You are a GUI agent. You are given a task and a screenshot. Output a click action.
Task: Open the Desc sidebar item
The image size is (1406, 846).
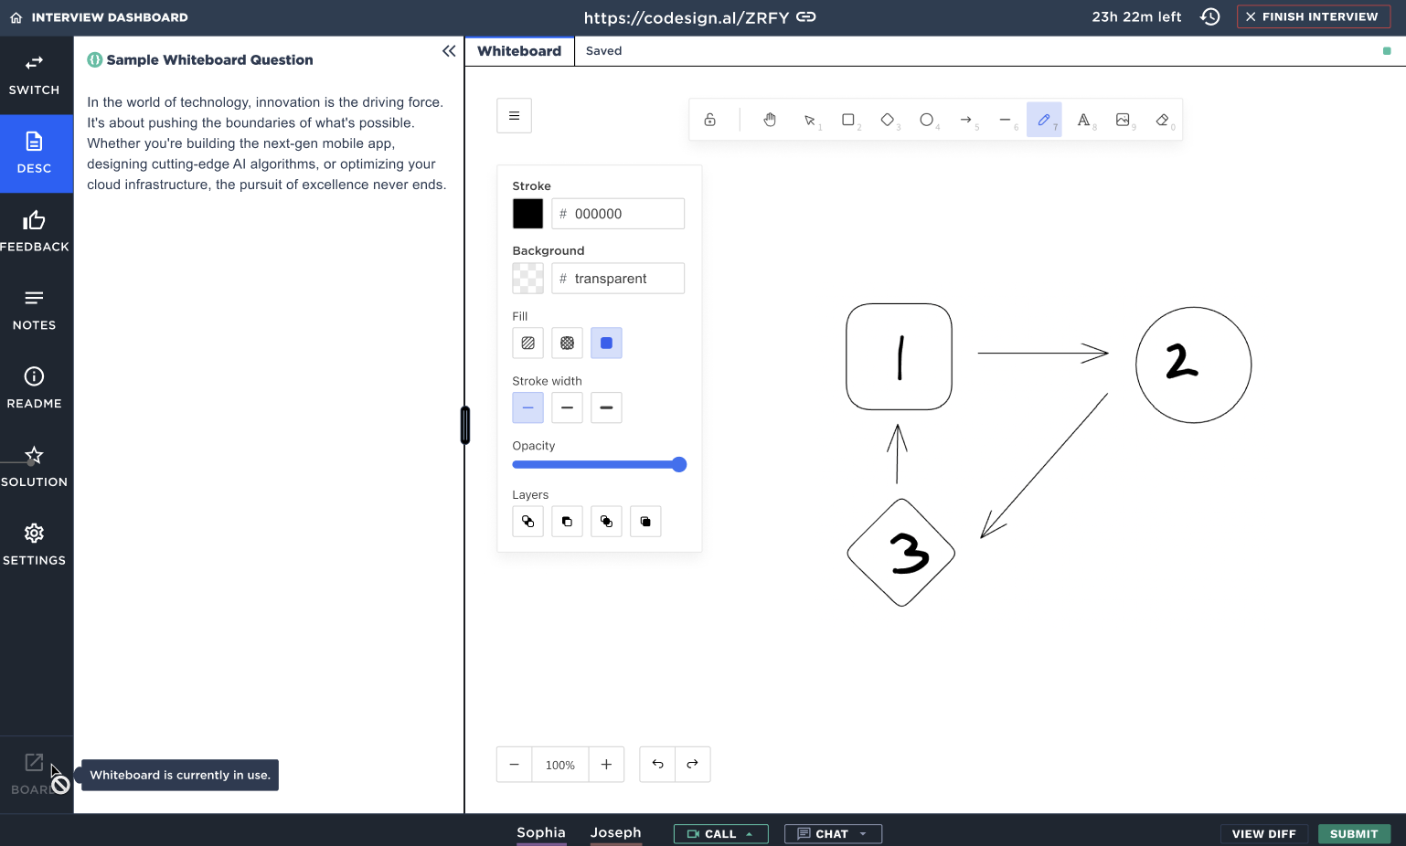35,153
